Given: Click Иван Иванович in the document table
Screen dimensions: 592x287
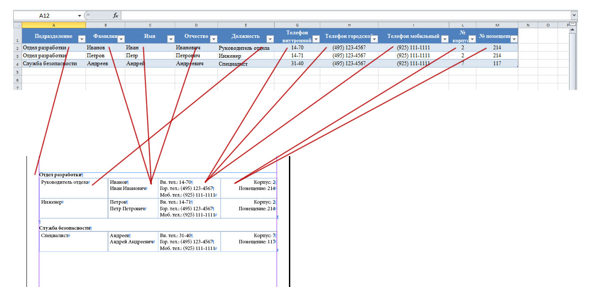Looking at the screenshot, I should 128,188.
